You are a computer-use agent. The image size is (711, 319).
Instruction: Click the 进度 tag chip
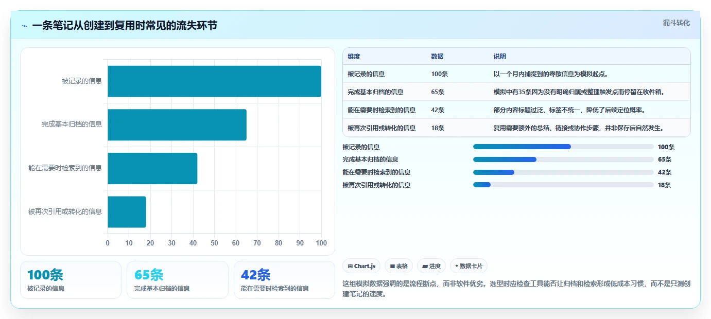(x=431, y=266)
